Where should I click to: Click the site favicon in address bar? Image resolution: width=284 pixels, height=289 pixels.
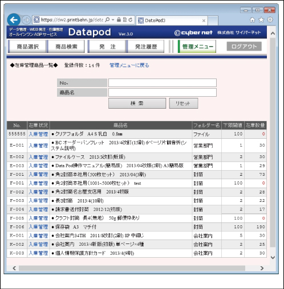tap(36, 20)
